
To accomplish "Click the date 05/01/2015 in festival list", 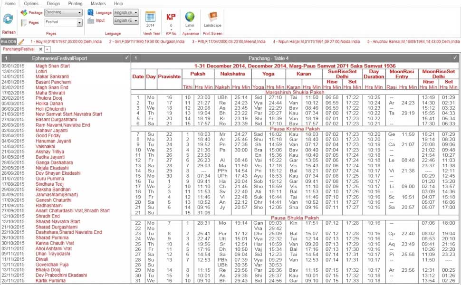I will [13, 66].
